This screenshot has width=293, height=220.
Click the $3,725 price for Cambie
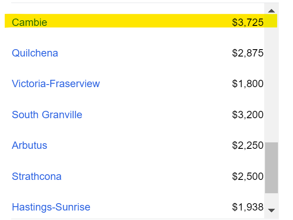click(247, 22)
